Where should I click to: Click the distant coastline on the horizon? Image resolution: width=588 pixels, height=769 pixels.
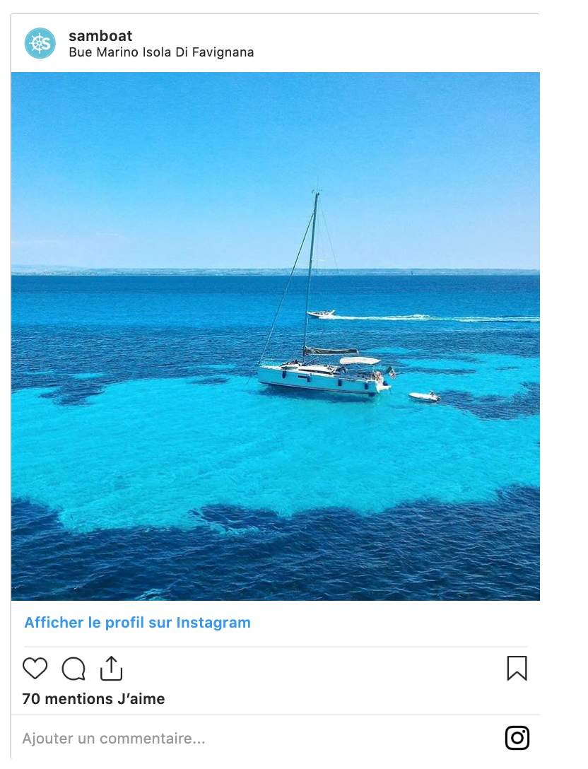click(212, 271)
